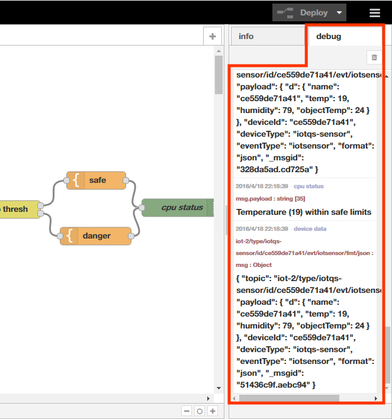Select the safe template node
The image size is (392, 419).
point(97,181)
